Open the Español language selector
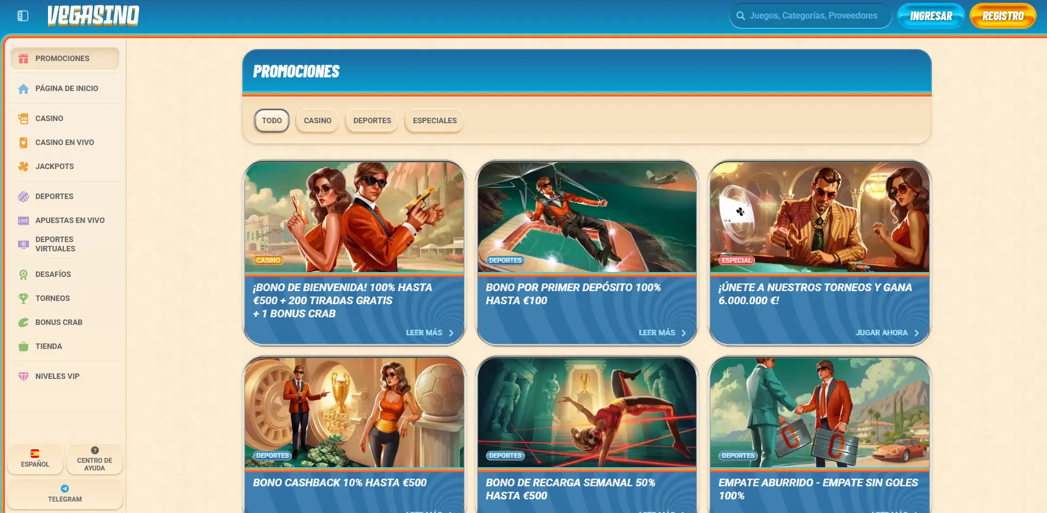1047x513 pixels. point(35,458)
